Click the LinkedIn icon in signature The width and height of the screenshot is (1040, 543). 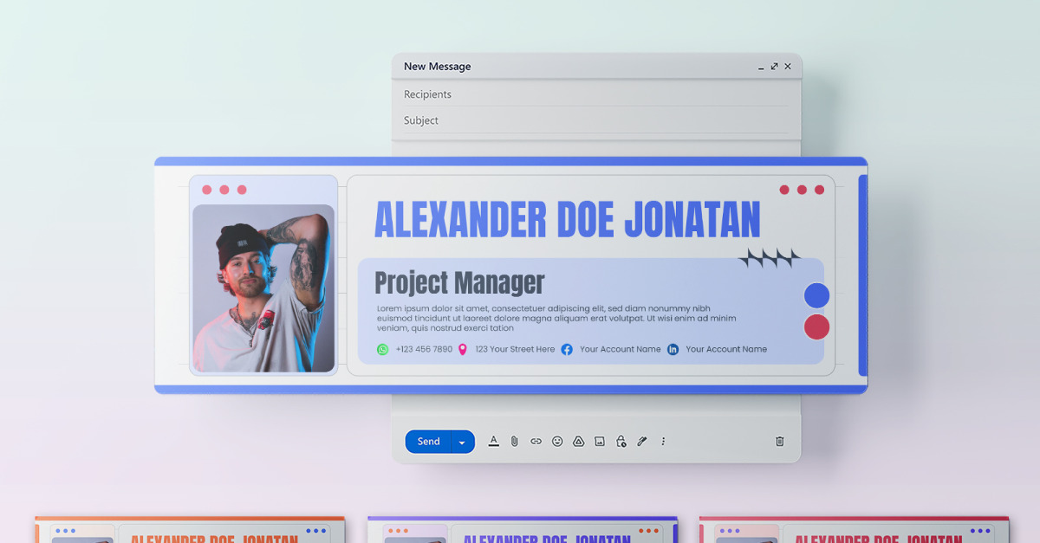tap(673, 349)
